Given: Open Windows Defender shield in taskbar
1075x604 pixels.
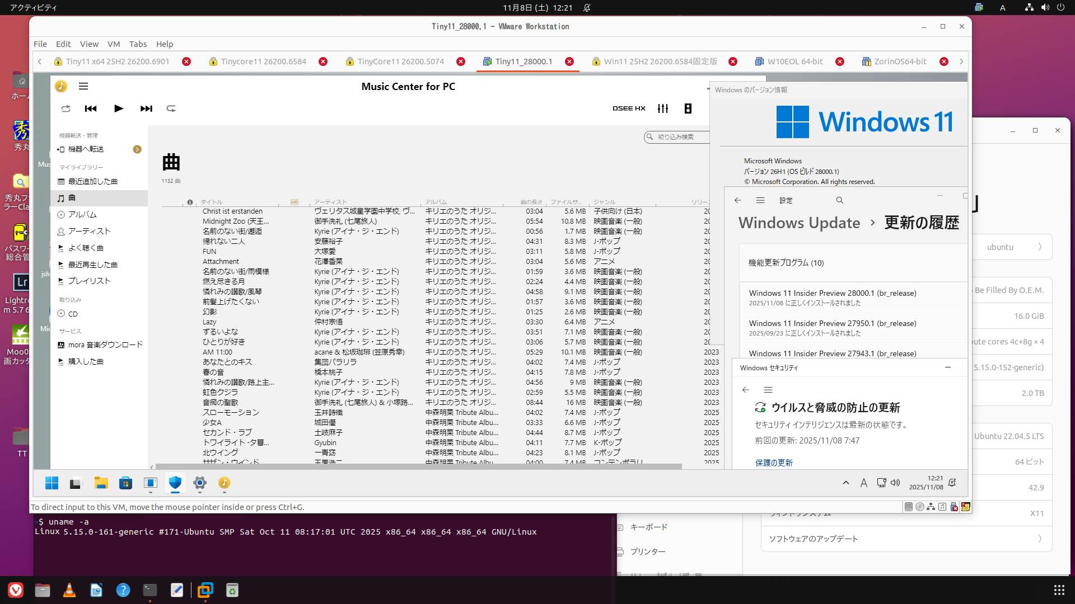Looking at the screenshot, I should pyautogui.click(x=175, y=483).
